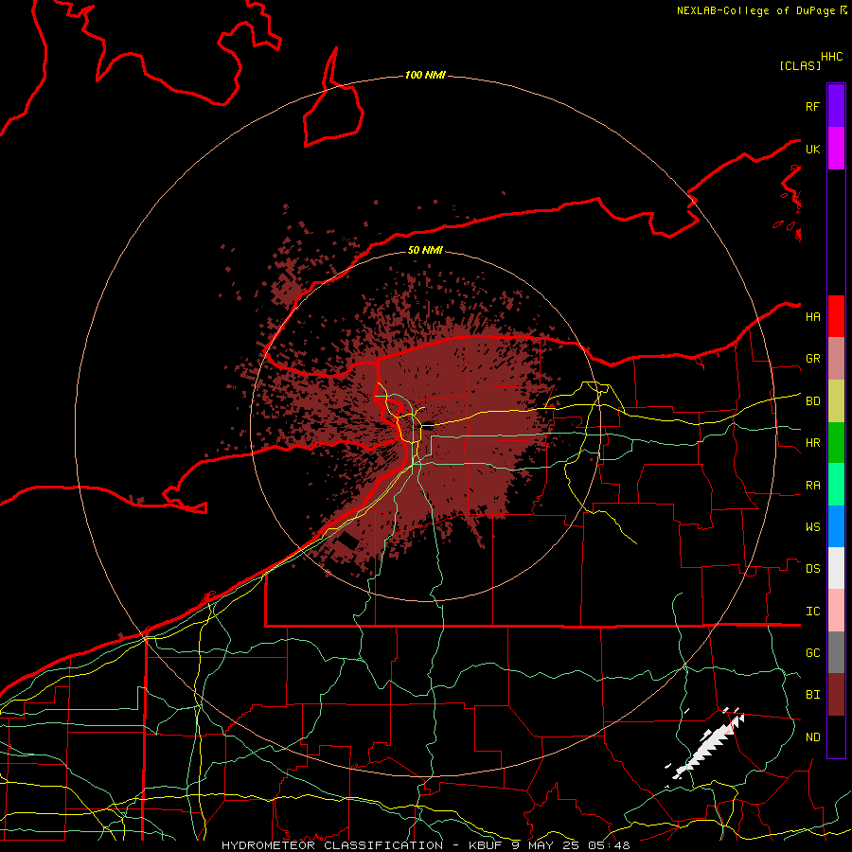Select the RA label text in legend
The width and height of the screenshot is (852, 852).
tap(812, 486)
